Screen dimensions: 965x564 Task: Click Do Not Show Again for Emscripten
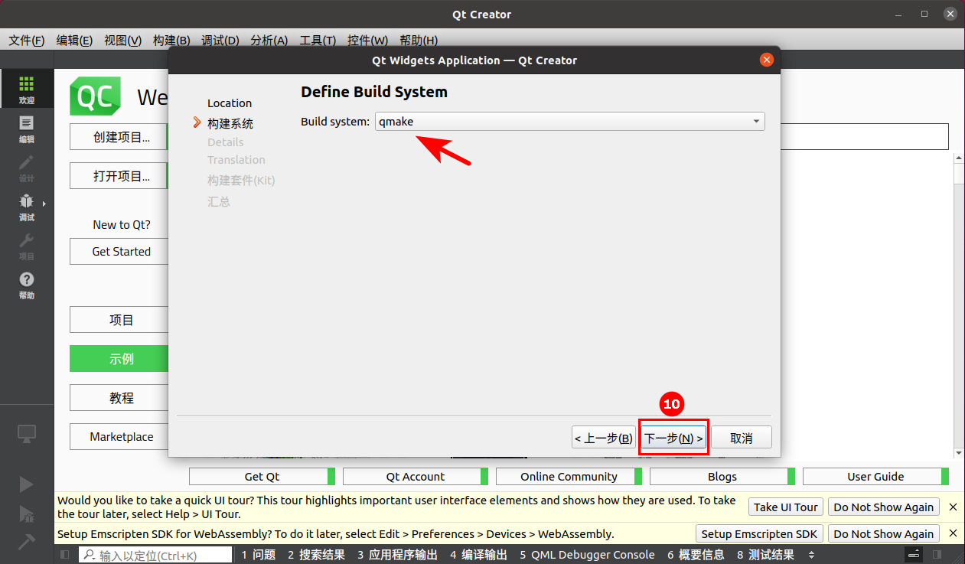click(883, 533)
